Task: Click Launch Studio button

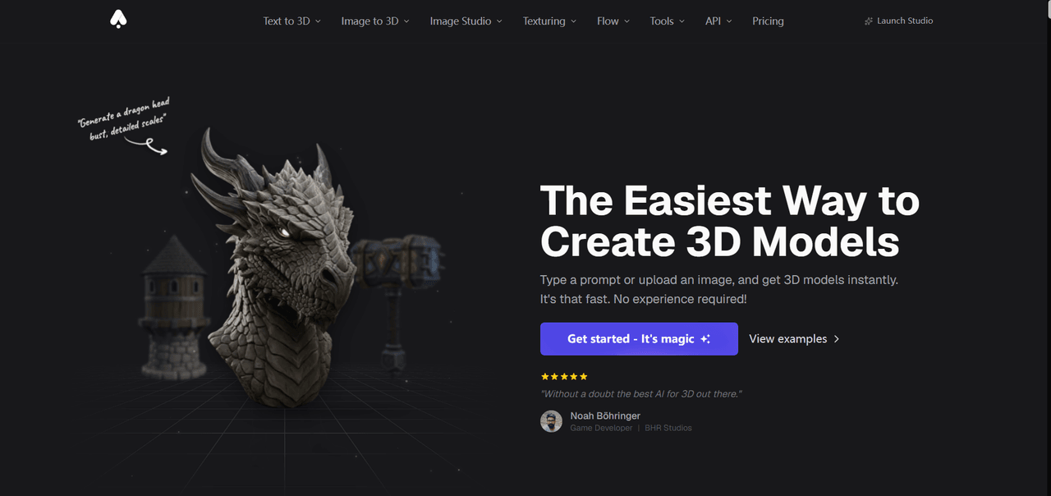Action: [898, 21]
